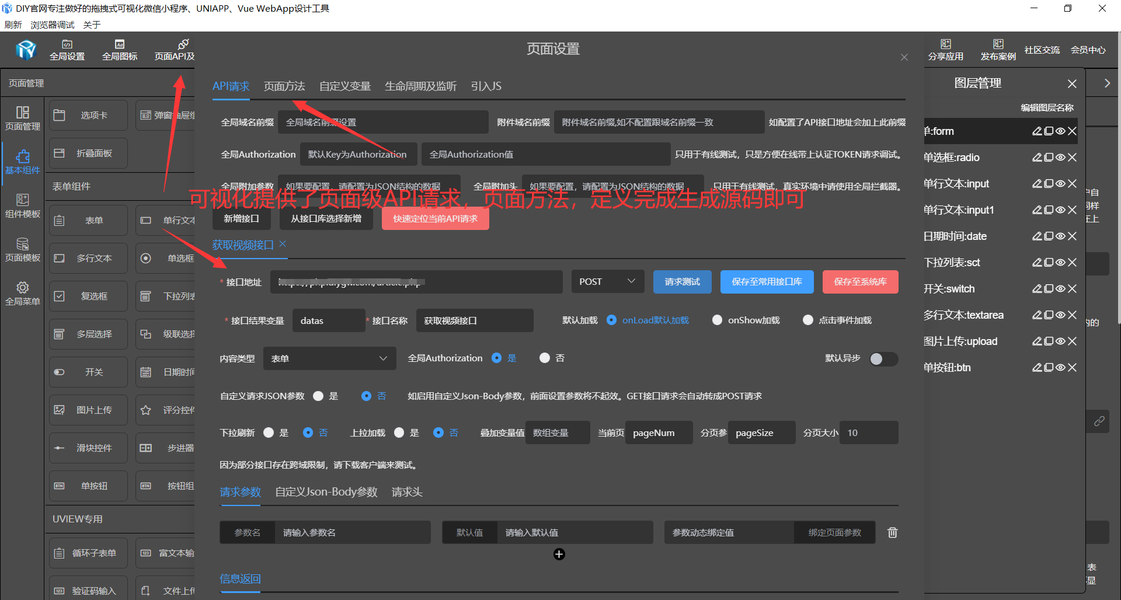Enable 自定义请求JSON参数 by choosing 是
1121x600 pixels.
pyautogui.click(x=318, y=396)
